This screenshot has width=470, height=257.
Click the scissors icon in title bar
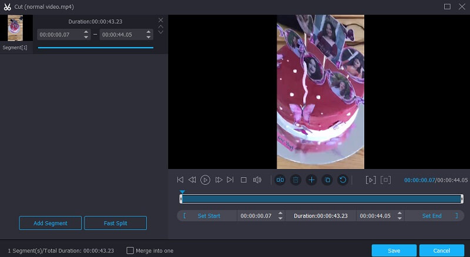[7, 6]
